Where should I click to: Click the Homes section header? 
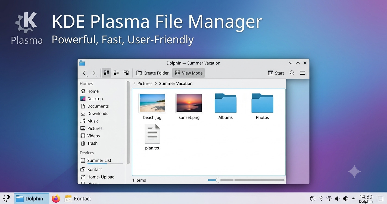86,84
